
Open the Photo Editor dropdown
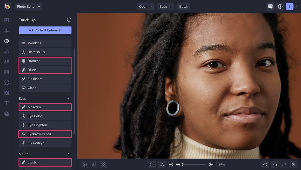tap(28, 6)
